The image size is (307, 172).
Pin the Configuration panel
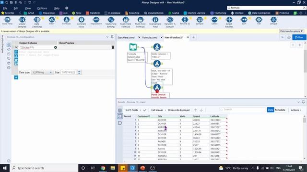(x=112, y=37)
